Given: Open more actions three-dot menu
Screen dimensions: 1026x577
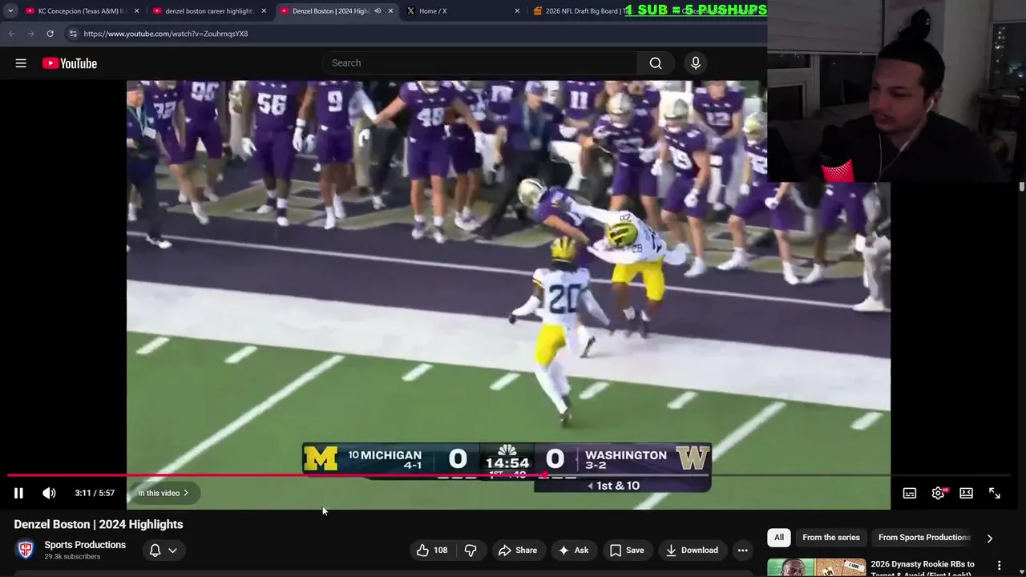Looking at the screenshot, I should 743,550.
